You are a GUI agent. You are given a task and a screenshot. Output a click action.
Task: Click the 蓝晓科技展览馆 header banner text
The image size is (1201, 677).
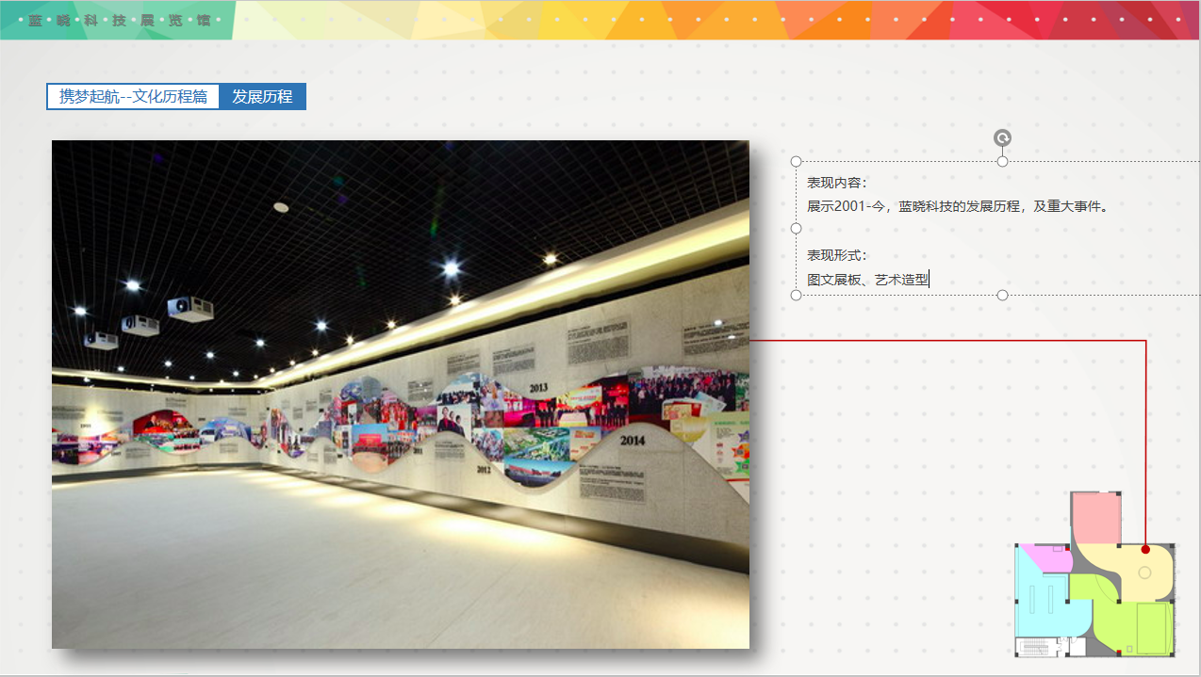tap(119, 20)
